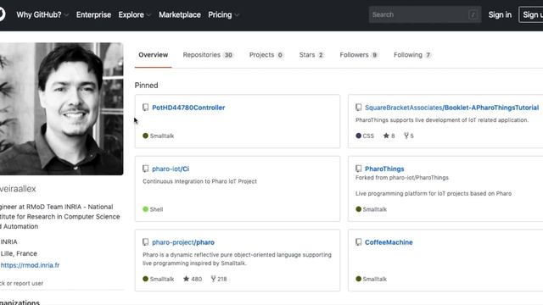The width and height of the screenshot is (543, 305).
Task: Click the Shell language dot on pharo-iot/Ci
Action: pos(145,209)
